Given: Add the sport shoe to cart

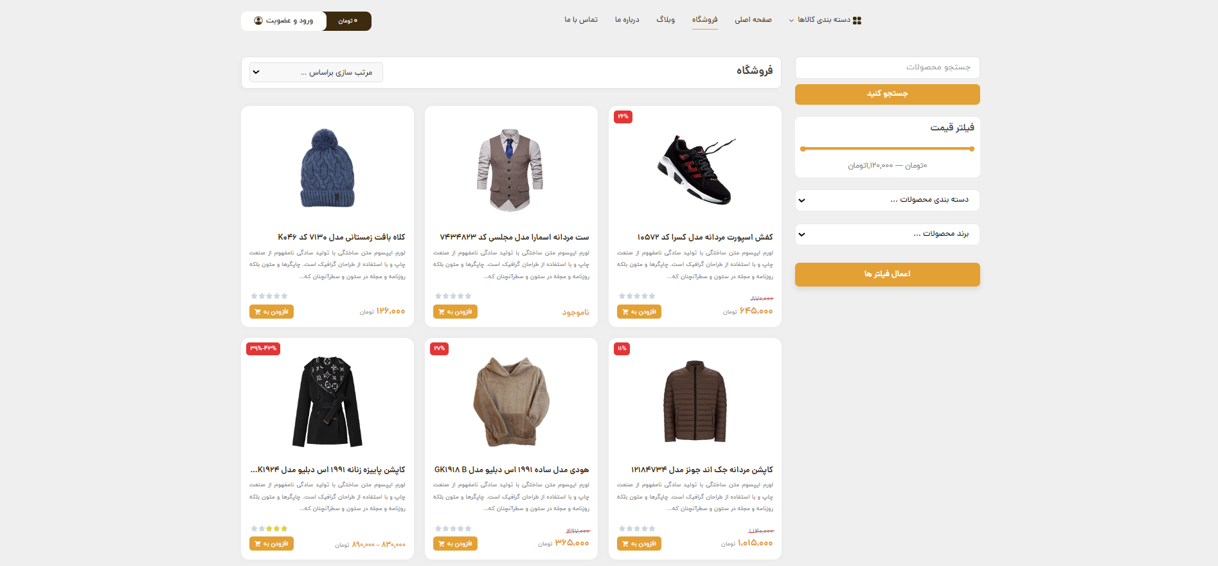Looking at the screenshot, I should [639, 312].
